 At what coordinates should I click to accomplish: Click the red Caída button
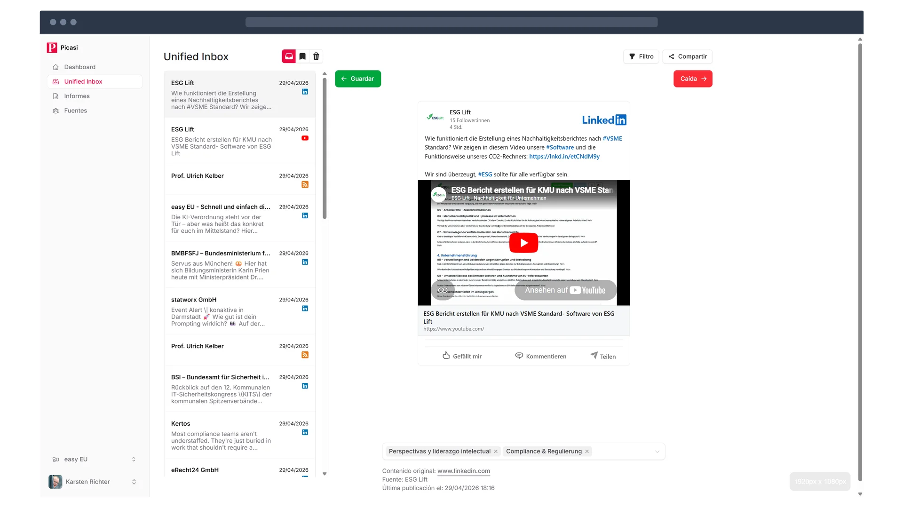[x=693, y=79]
